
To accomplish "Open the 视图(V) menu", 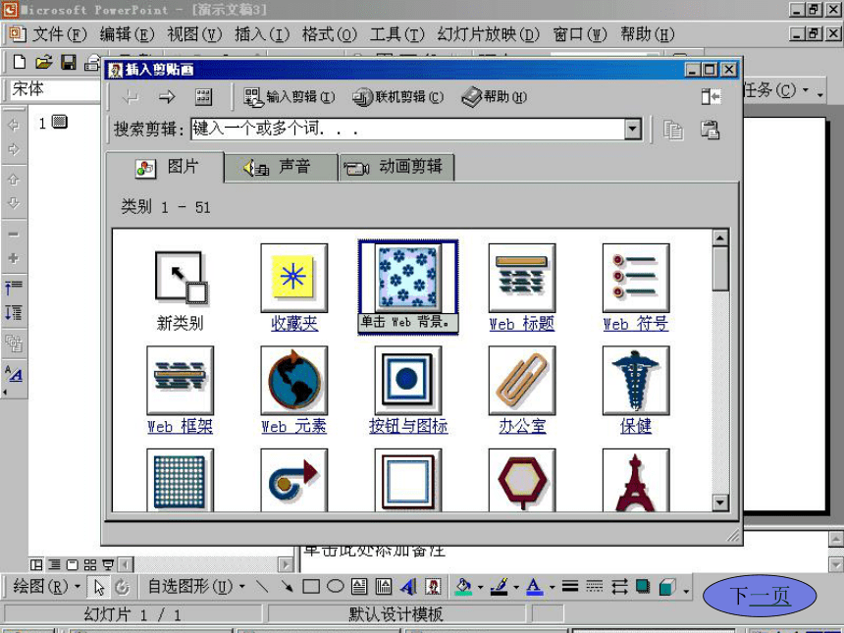I will point(194,34).
